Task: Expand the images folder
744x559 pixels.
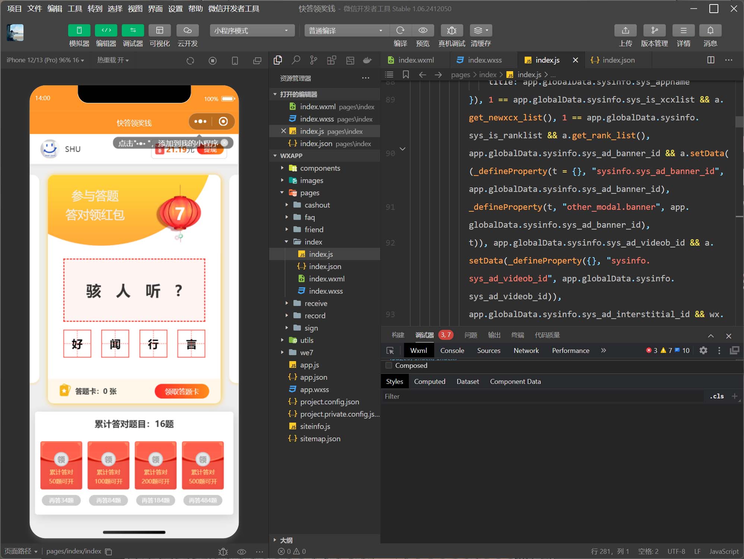Action: coord(324,180)
